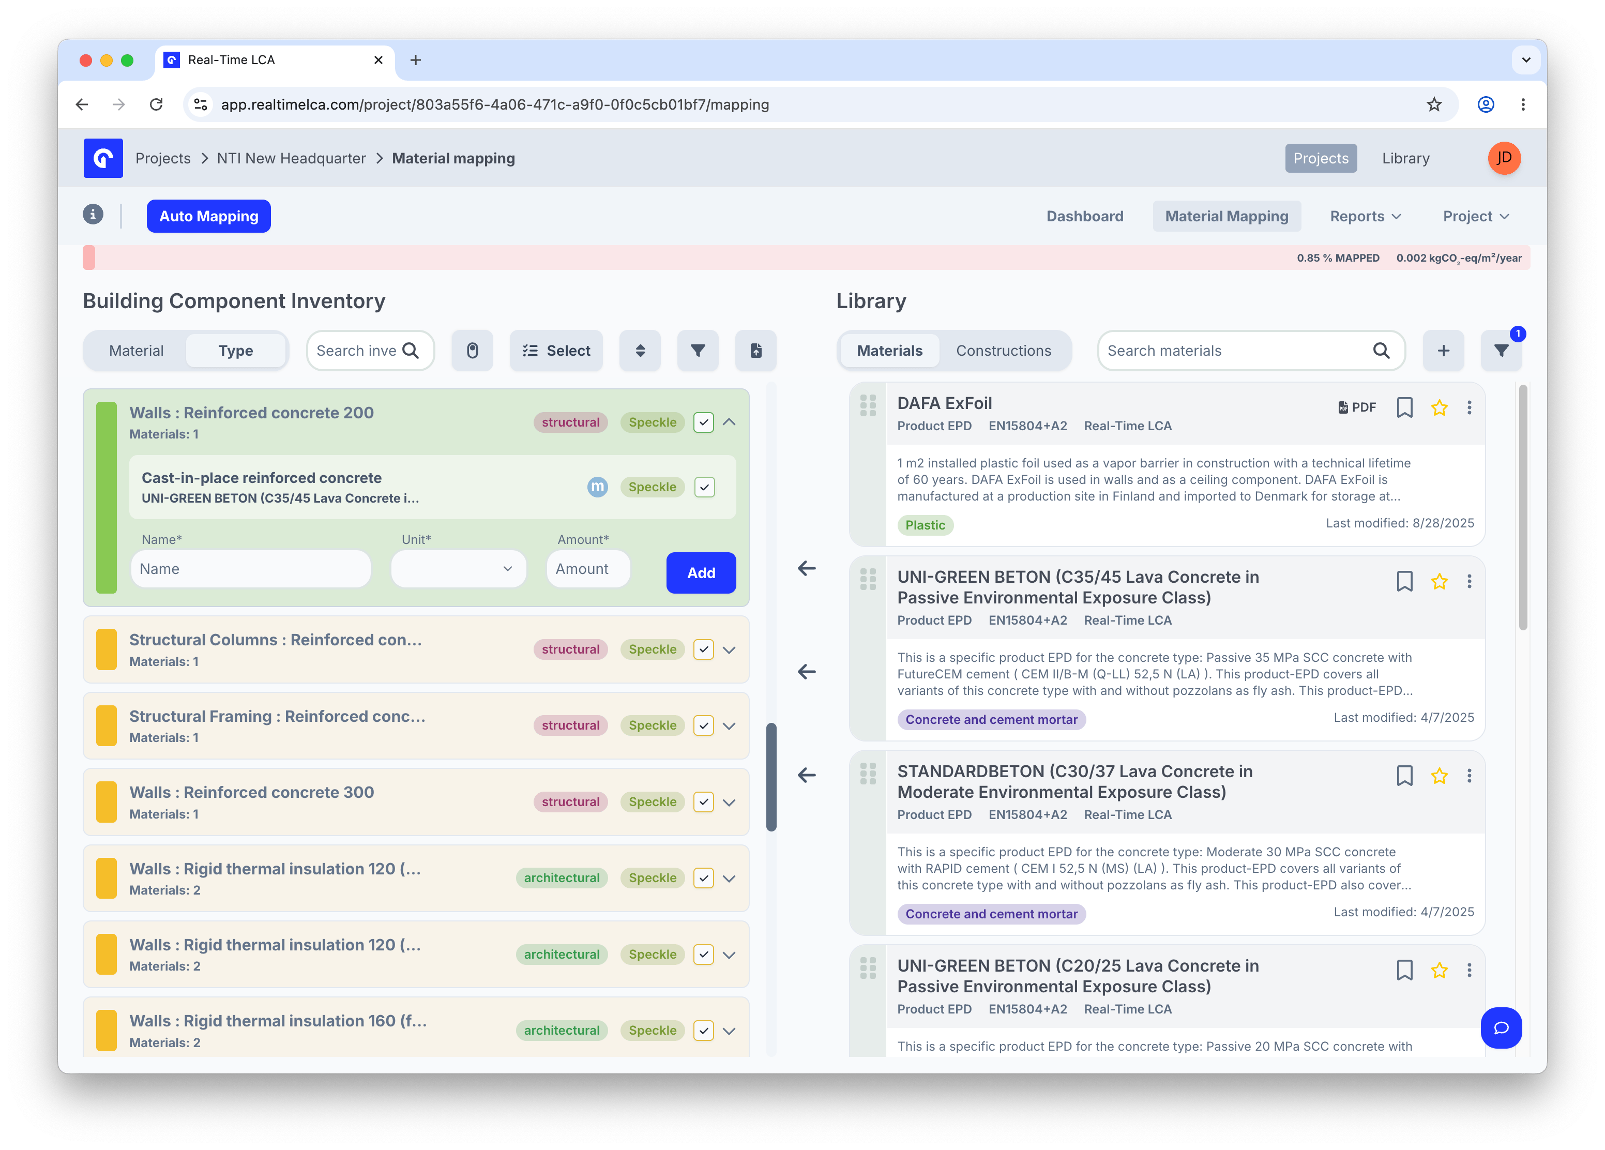Click the Auto Mapping button
The width and height of the screenshot is (1605, 1150).
pos(209,216)
